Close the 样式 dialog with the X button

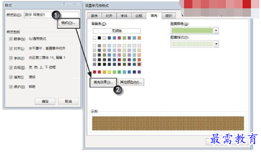coord(74,4)
